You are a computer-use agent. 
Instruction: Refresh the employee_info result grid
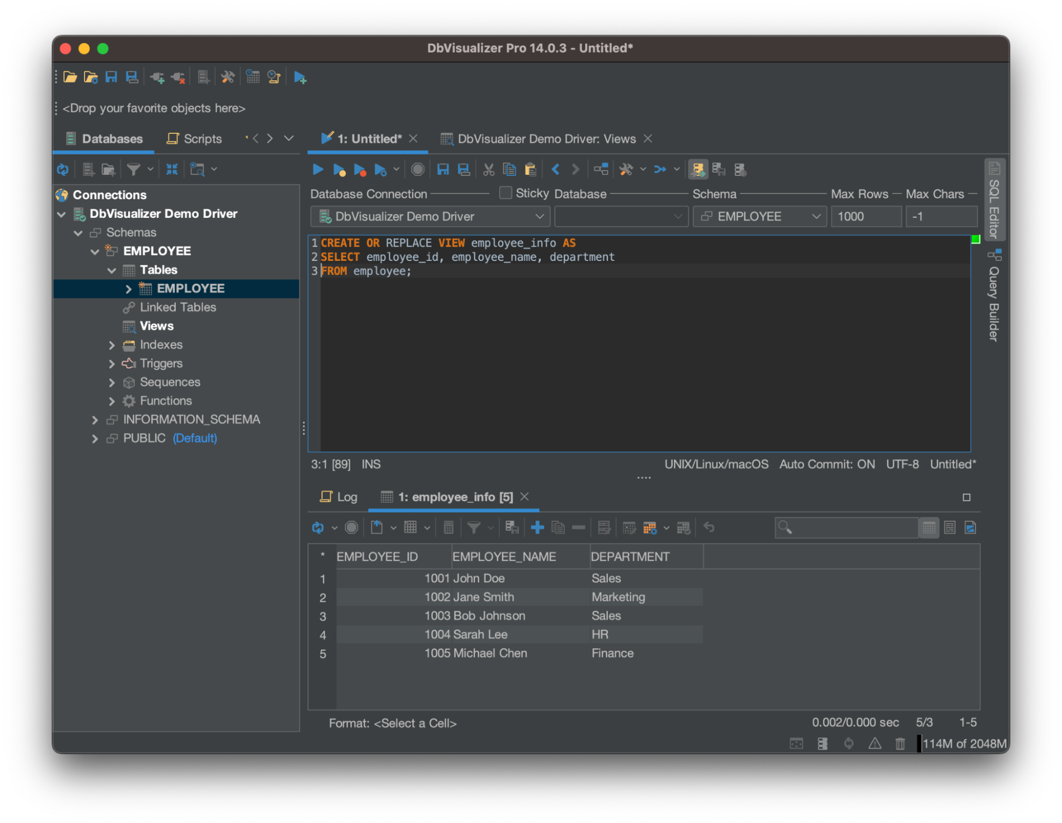click(x=319, y=527)
